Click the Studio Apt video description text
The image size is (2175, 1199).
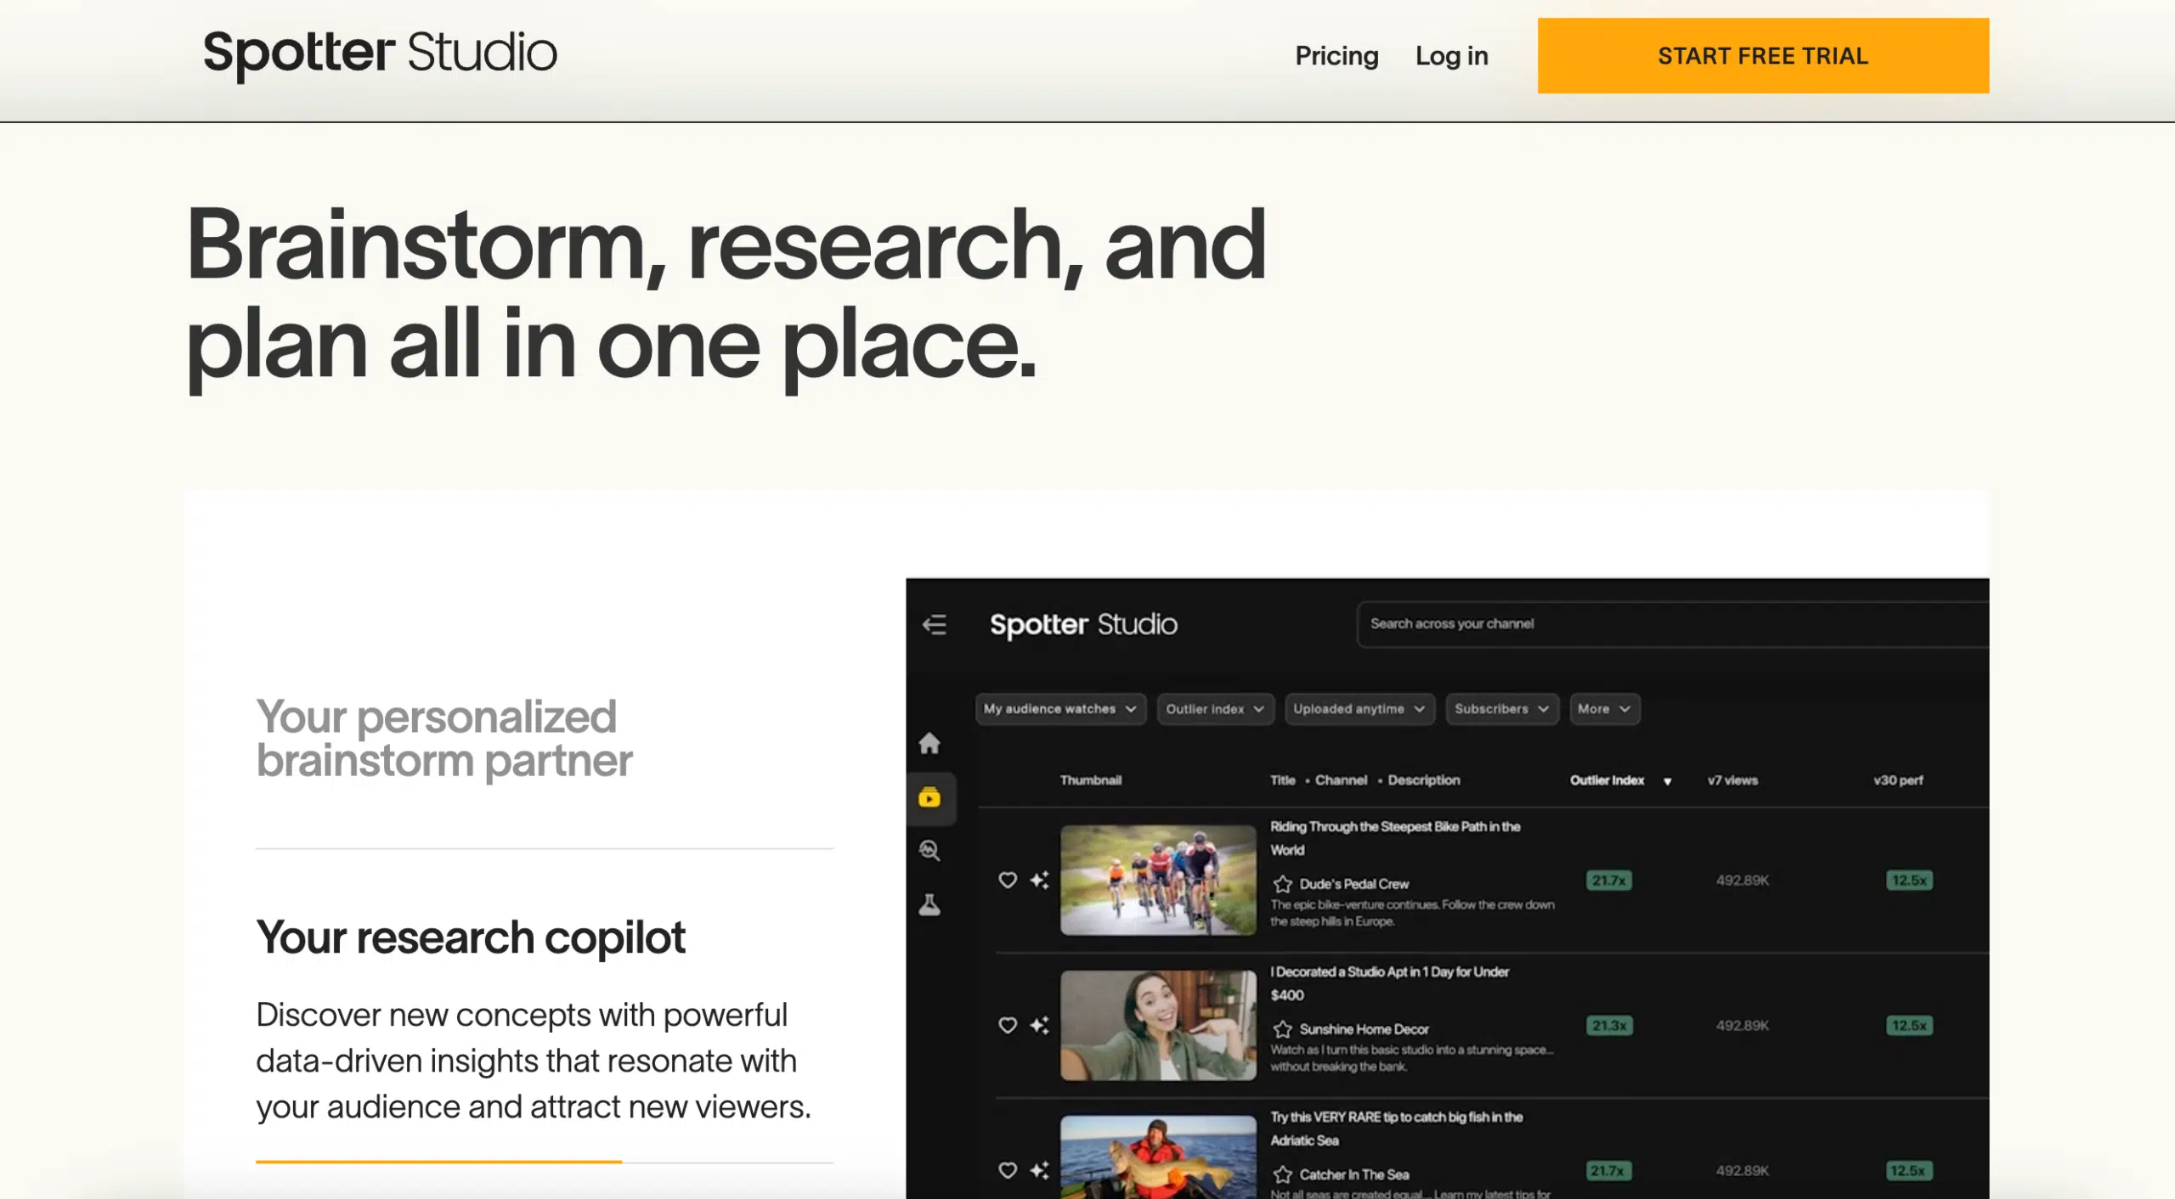point(1412,1058)
